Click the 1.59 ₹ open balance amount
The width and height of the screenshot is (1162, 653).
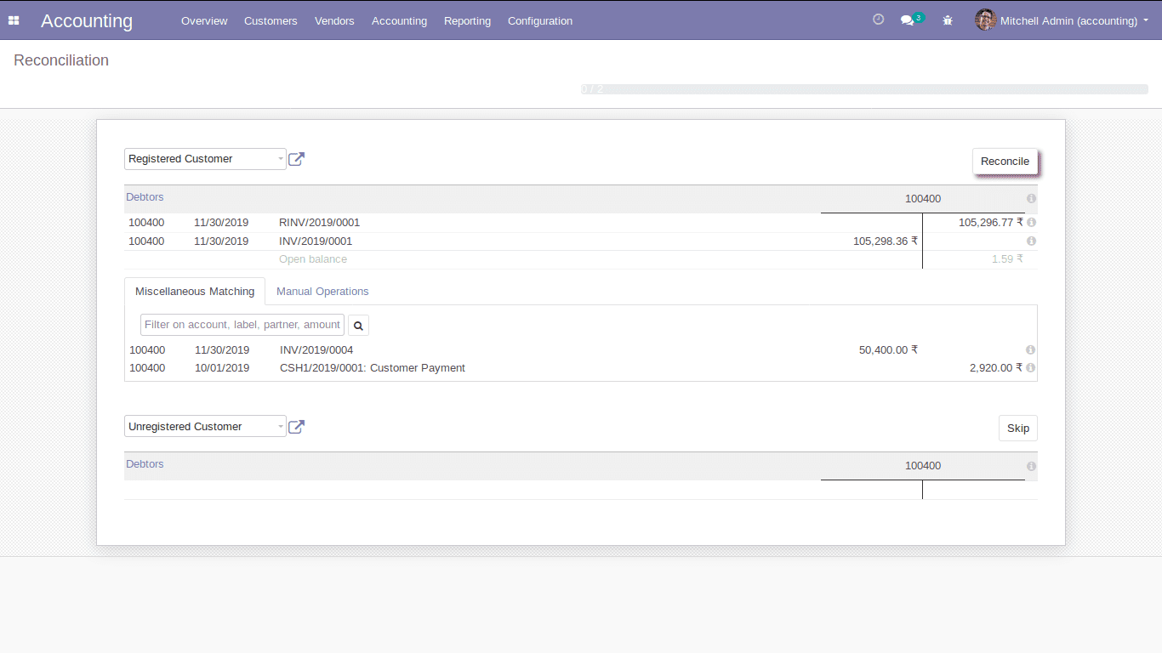point(1007,259)
